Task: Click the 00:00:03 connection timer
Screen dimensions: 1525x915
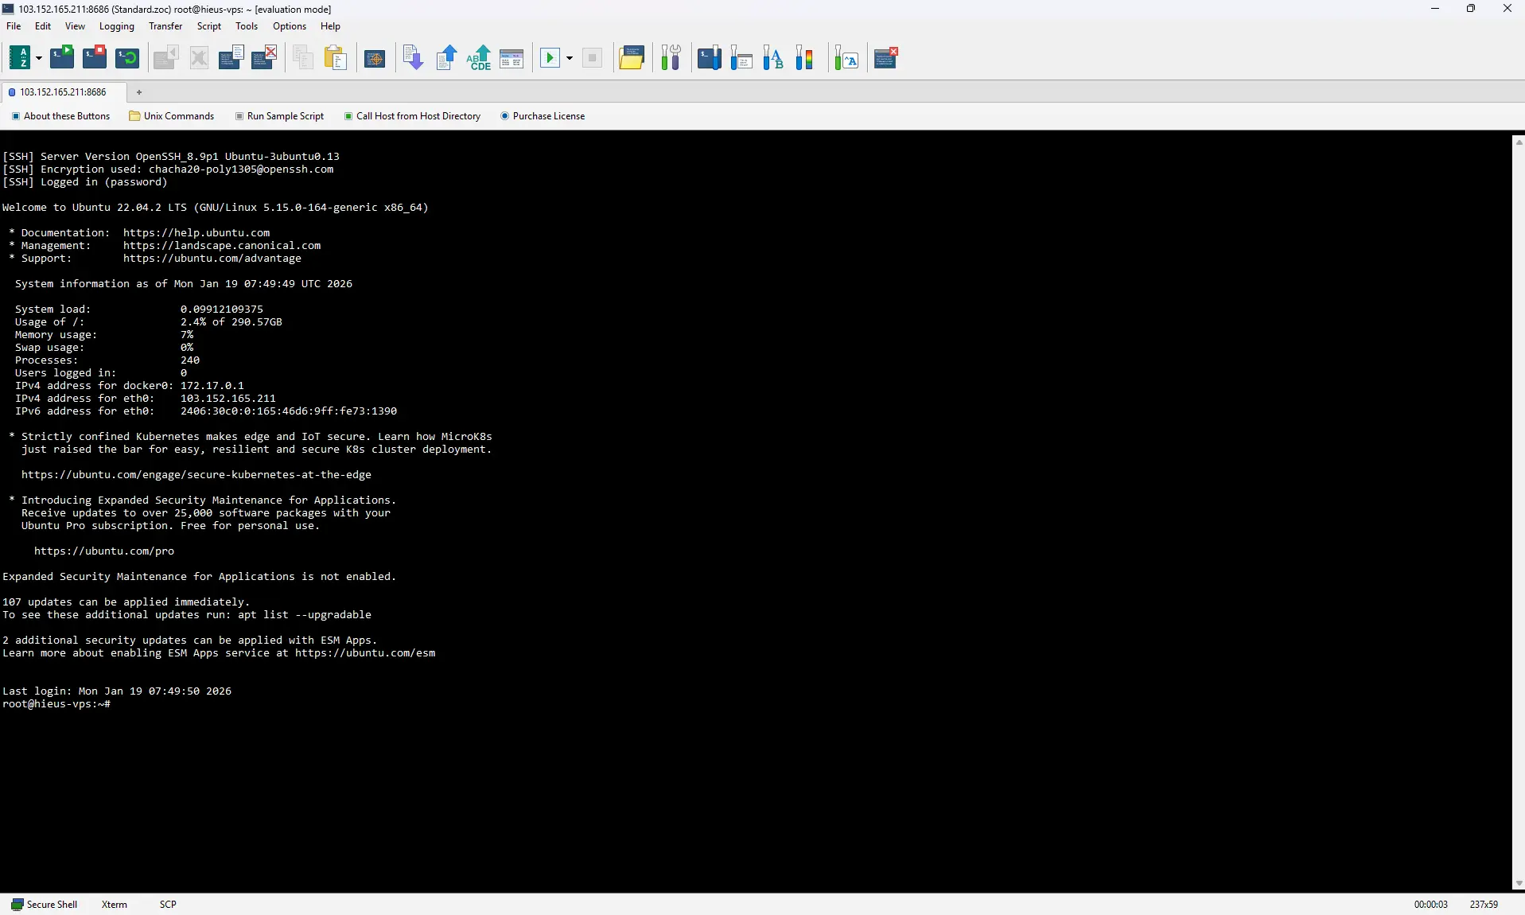Action: coord(1431,905)
